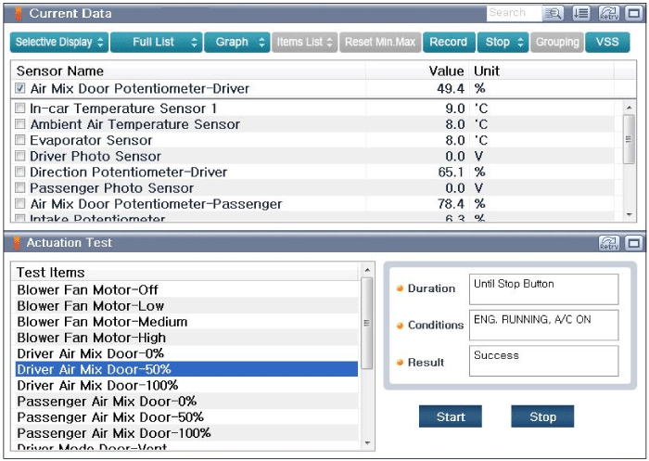This screenshot has height=461, width=649.
Task: Click Stop button in Actuation Test panel
Action: [x=542, y=416]
